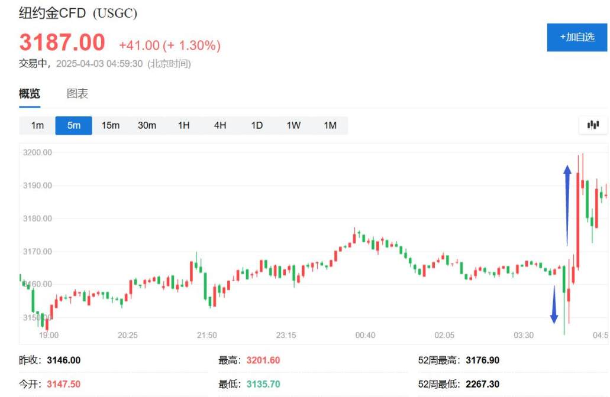Select the 1m timeframe
Viewport: 610px width, 397px height.
pyautogui.click(x=37, y=125)
